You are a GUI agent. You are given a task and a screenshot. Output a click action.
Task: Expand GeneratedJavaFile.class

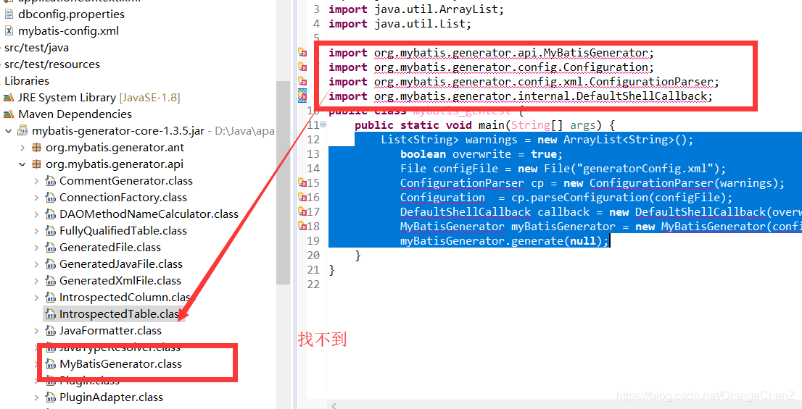point(36,264)
